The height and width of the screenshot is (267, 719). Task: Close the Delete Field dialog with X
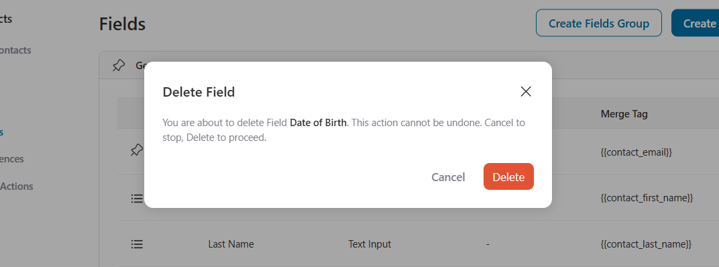click(x=525, y=92)
